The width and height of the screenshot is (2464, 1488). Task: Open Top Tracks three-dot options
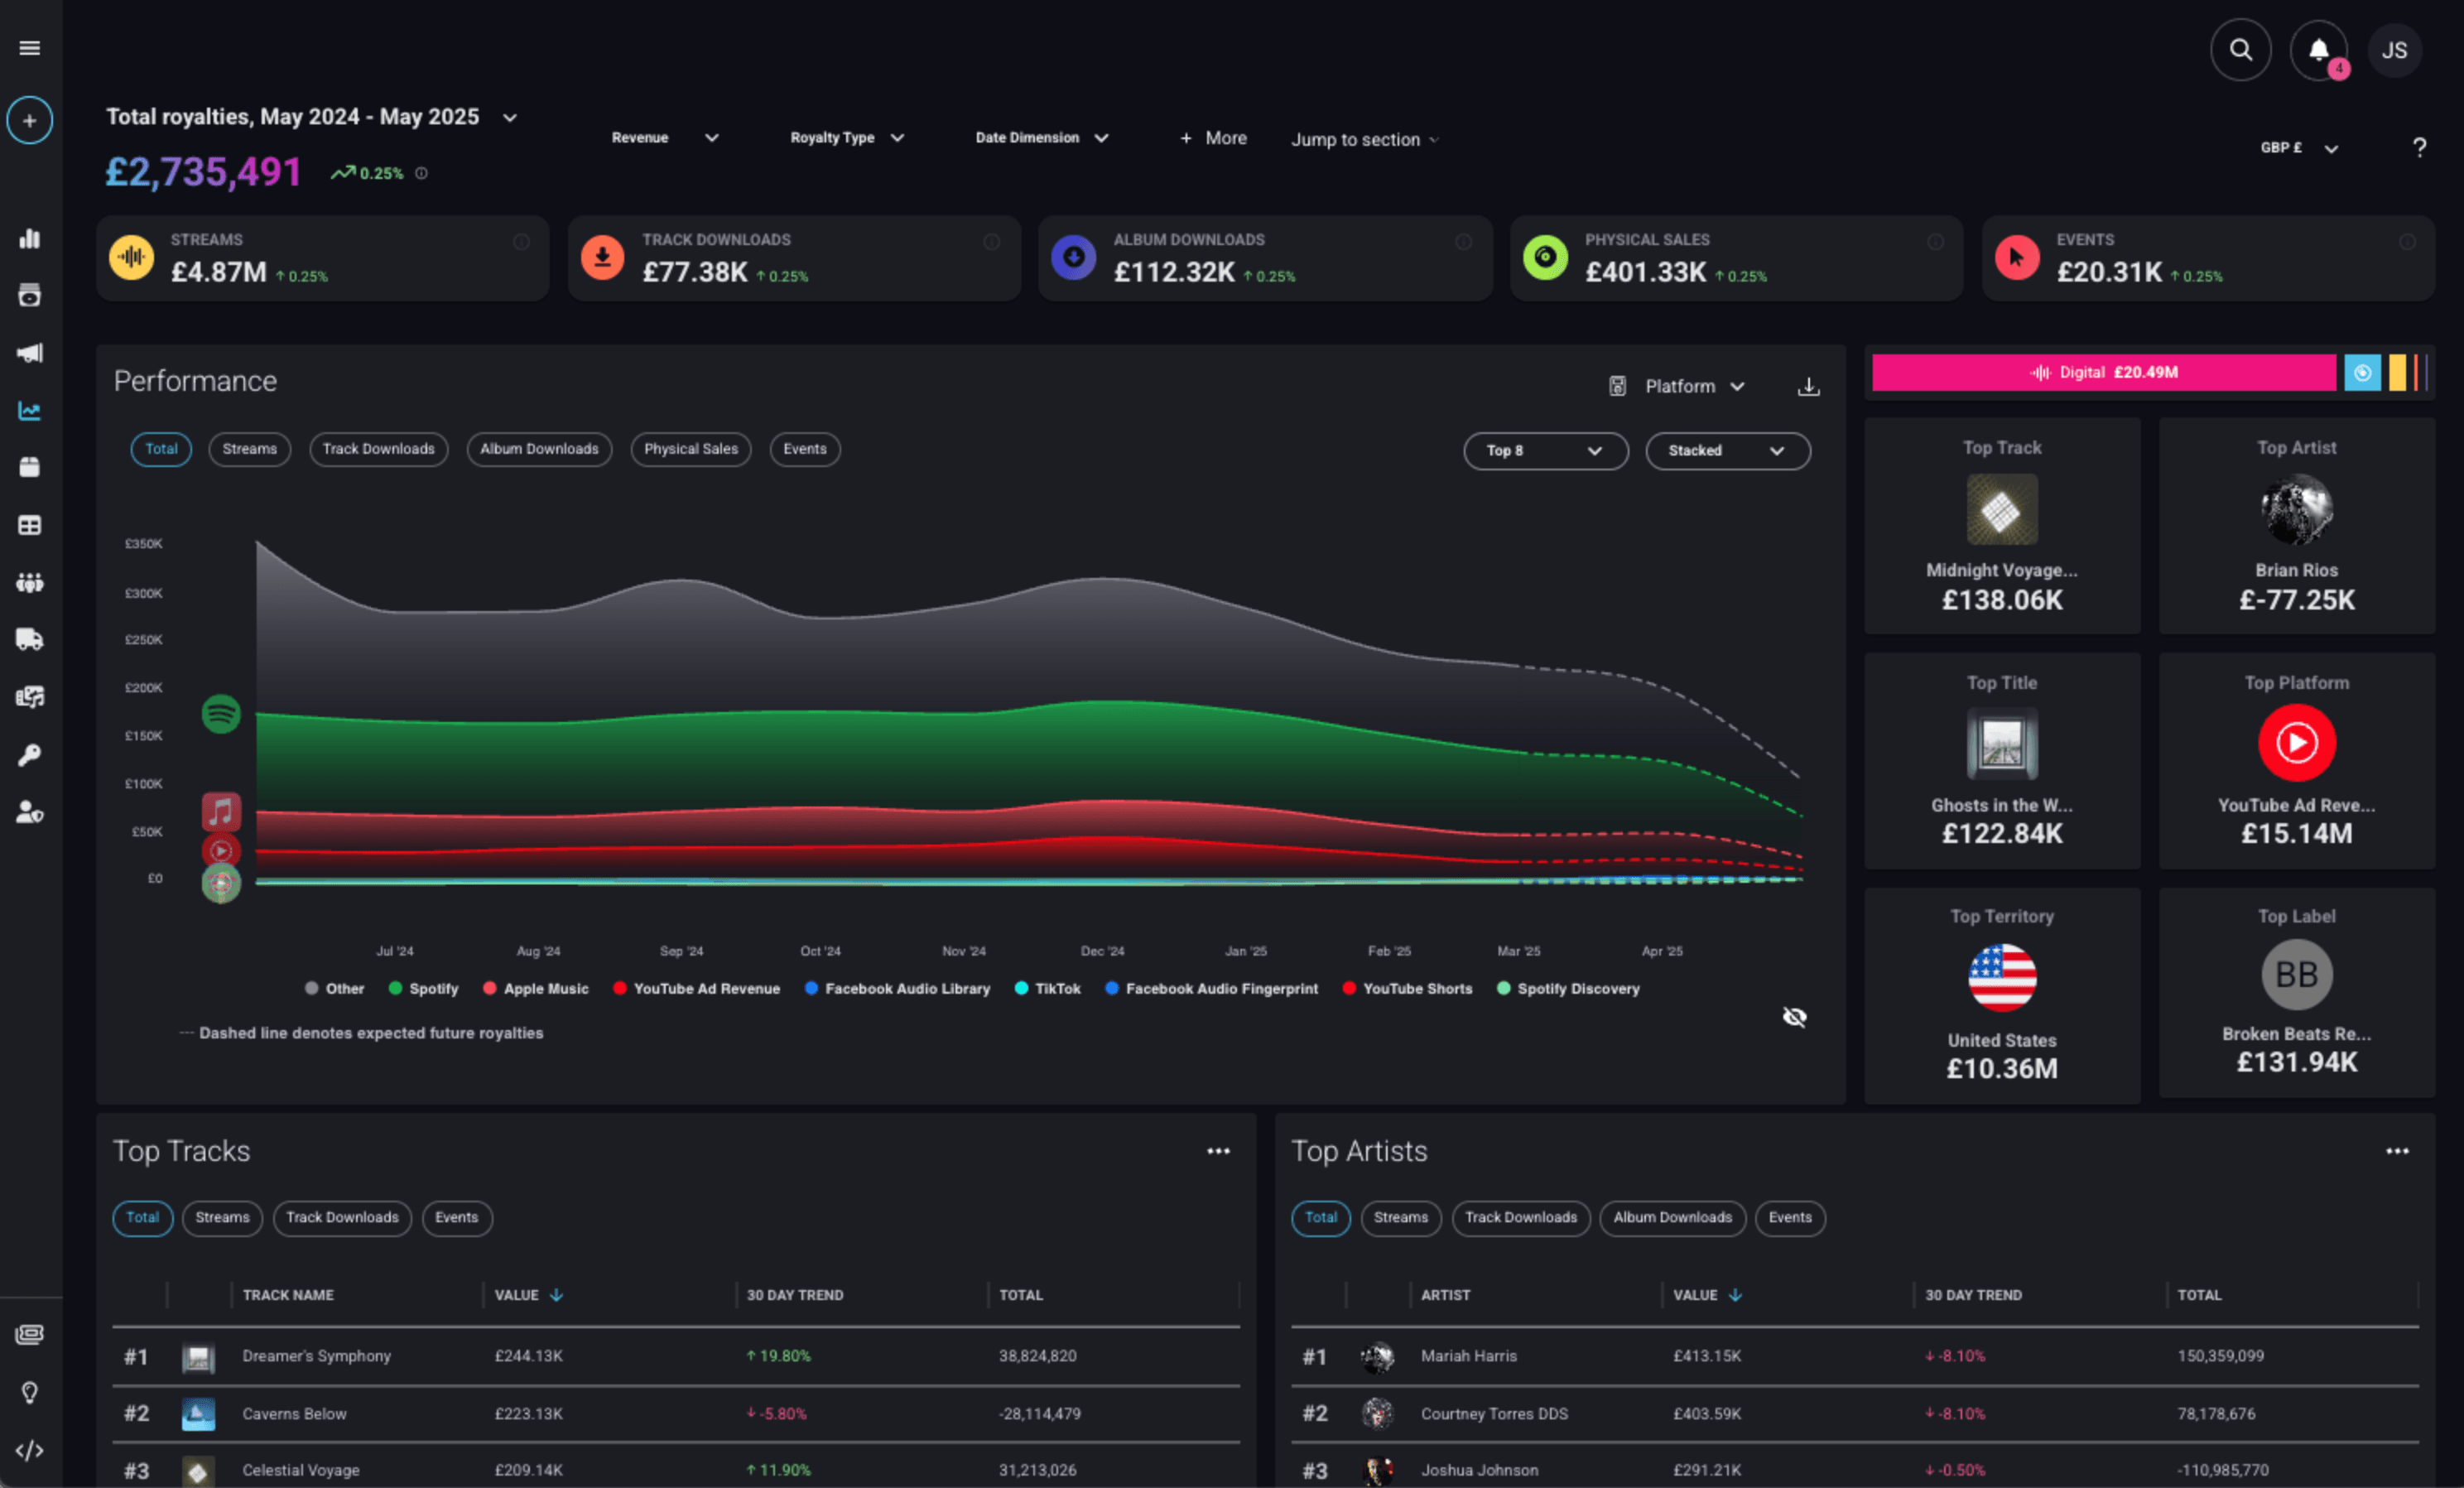[1218, 1151]
